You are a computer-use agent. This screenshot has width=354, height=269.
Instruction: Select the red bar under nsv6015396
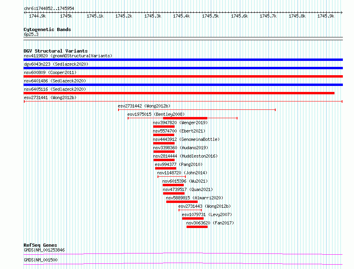pos(173,185)
